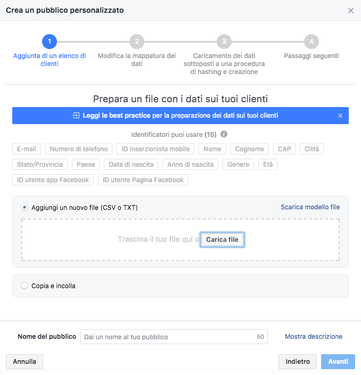Screen dimensions: 361x375
Task: Go back with the Indietro button
Action: click(x=298, y=361)
